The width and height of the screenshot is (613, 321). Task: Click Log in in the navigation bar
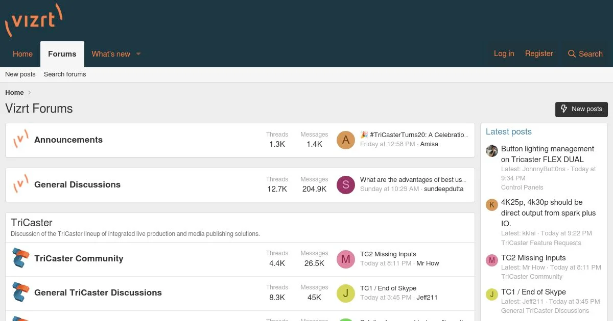(x=504, y=53)
